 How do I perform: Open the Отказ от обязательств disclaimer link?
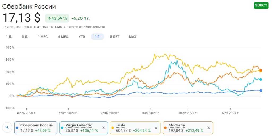coord(88,27)
